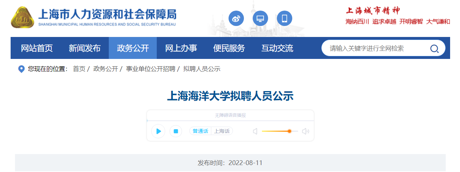
Task: Click the loud-volume speaker icon
Action: (305, 131)
